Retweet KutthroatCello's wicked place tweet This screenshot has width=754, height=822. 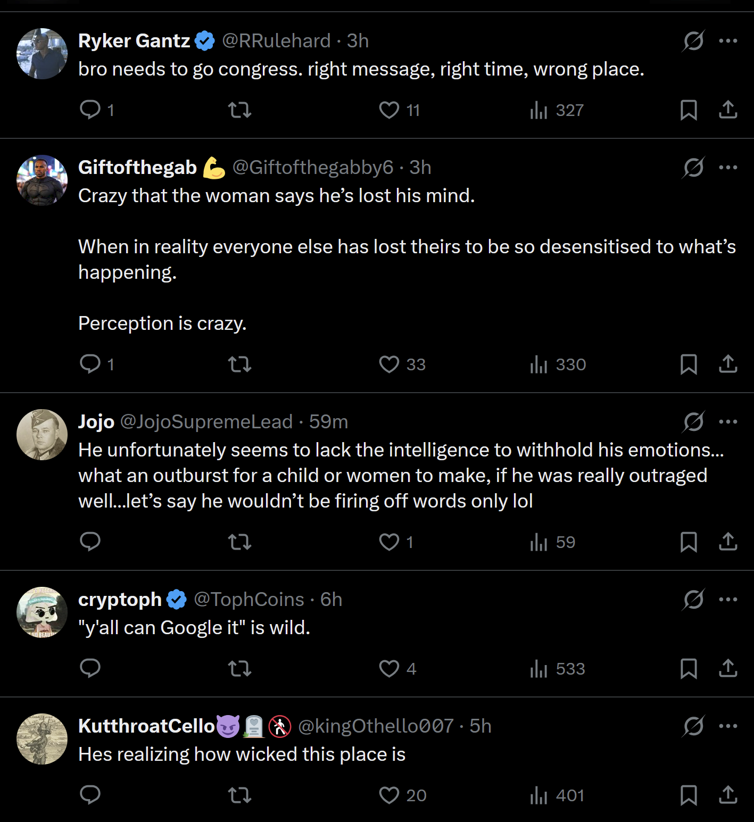click(239, 795)
